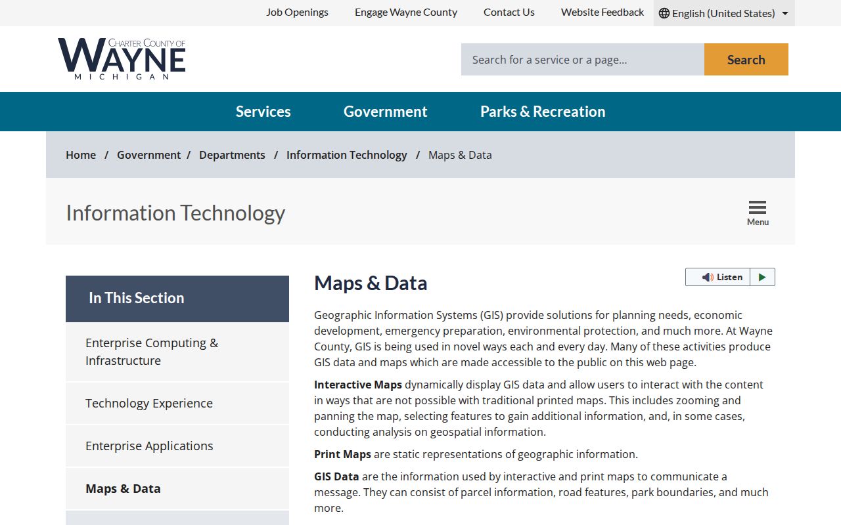Open Engage Wayne County link
This screenshot has height=525, width=841.
pyautogui.click(x=406, y=12)
